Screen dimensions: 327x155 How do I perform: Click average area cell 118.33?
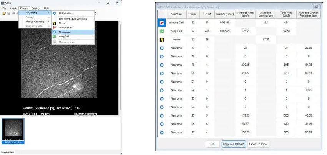click(245, 115)
